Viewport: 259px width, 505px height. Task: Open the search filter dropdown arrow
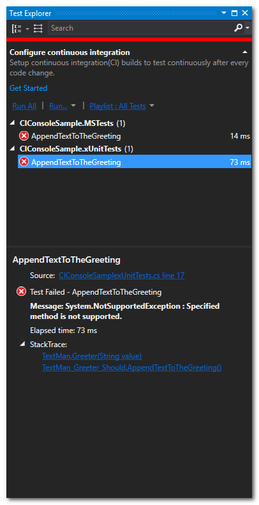pos(248,28)
